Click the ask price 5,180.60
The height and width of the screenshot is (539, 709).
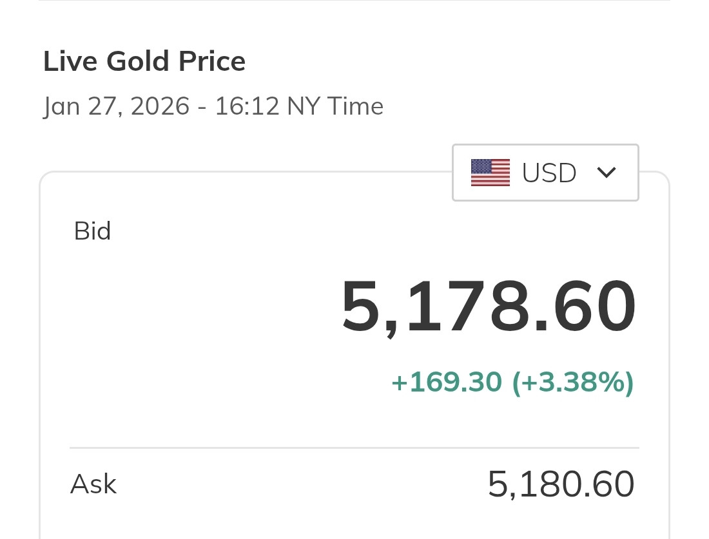pos(561,485)
